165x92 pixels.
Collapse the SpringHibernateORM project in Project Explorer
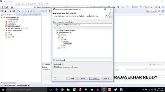tap(2, 18)
